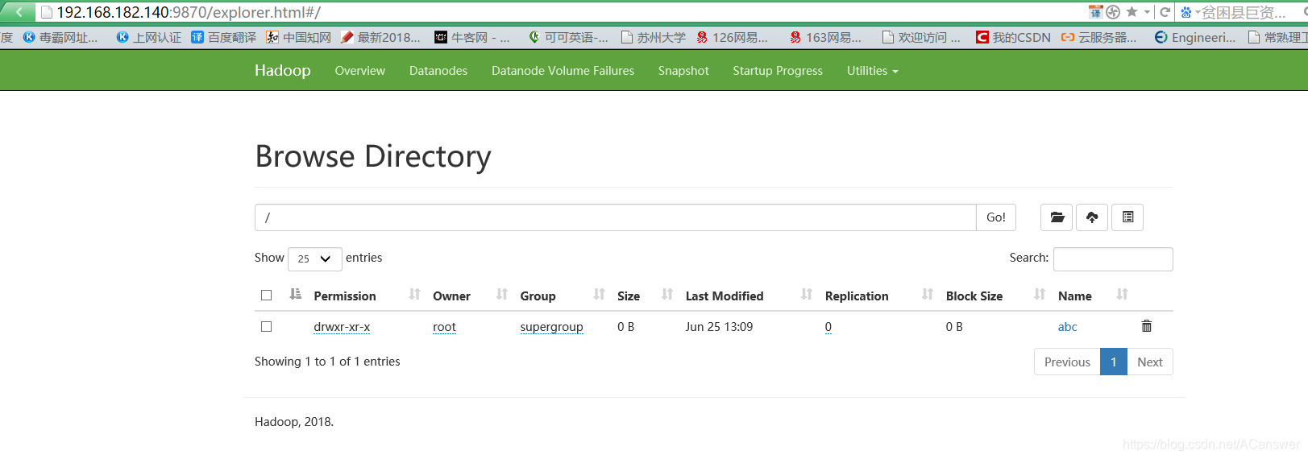The width and height of the screenshot is (1308, 459).
Task: Open the 百度翻译 bookmark
Action: pyautogui.click(x=223, y=37)
